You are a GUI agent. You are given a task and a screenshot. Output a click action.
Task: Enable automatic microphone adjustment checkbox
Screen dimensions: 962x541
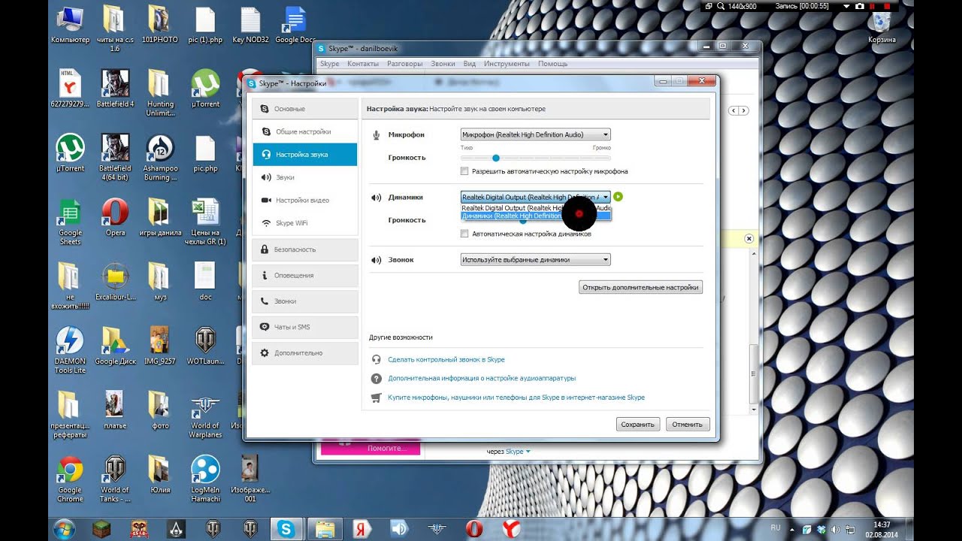(x=464, y=171)
